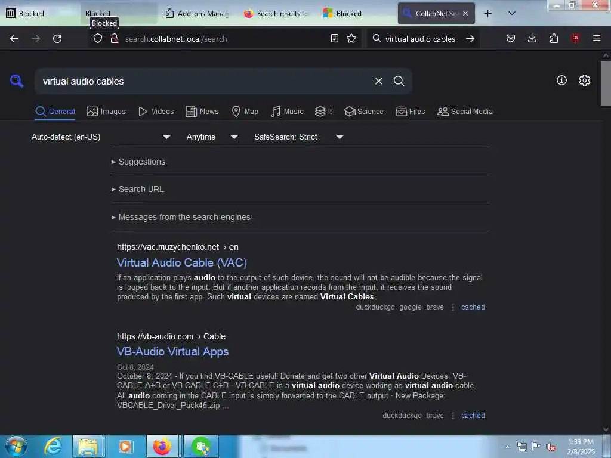Clear the search query with X

(378, 81)
